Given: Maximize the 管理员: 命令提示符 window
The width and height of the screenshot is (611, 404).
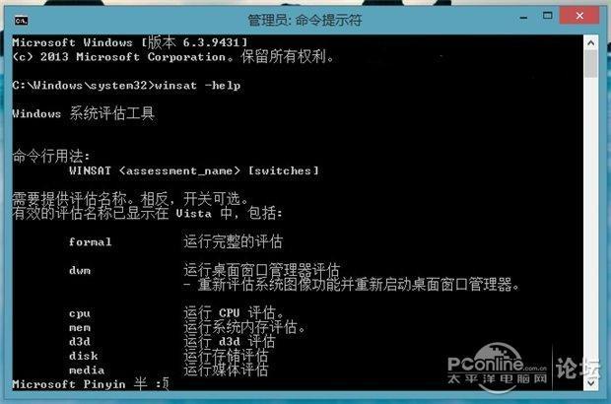Looking at the screenshot, I should (548, 16).
